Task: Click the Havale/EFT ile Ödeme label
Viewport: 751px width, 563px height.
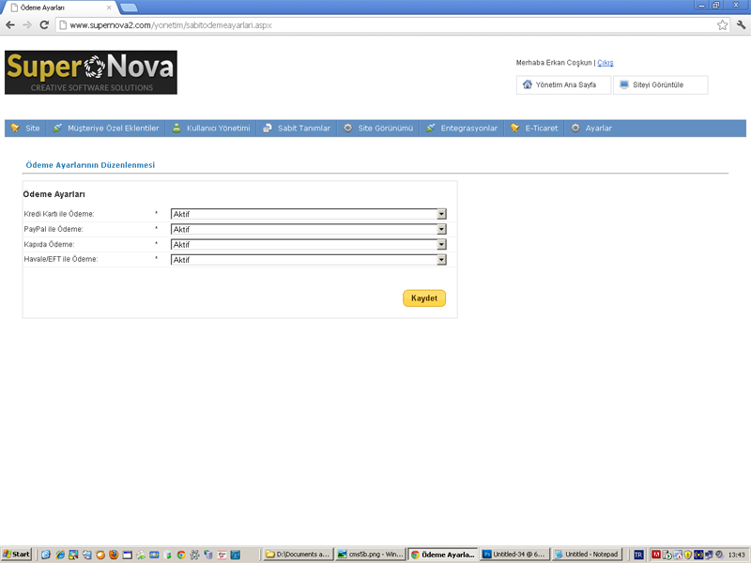Action: coord(61,259)
